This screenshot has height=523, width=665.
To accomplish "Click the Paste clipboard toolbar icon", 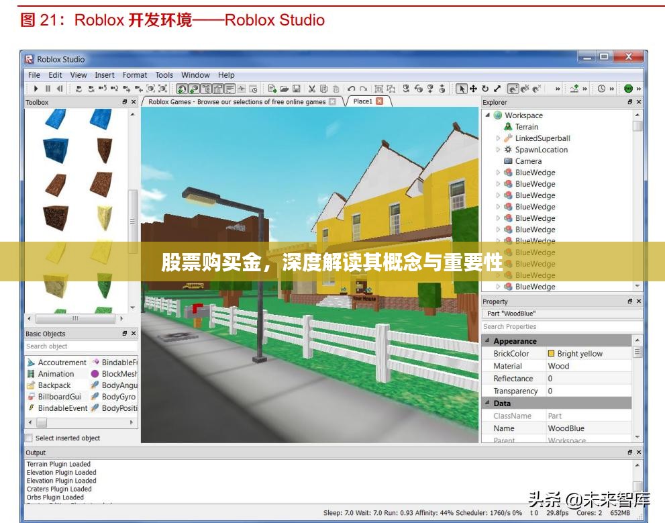I will (336, 89).
